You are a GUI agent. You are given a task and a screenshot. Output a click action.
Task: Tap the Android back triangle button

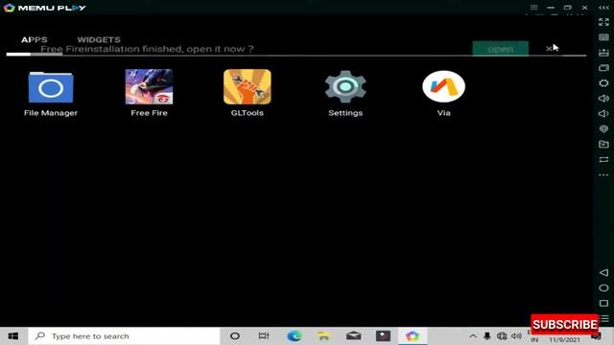[603, 272]
